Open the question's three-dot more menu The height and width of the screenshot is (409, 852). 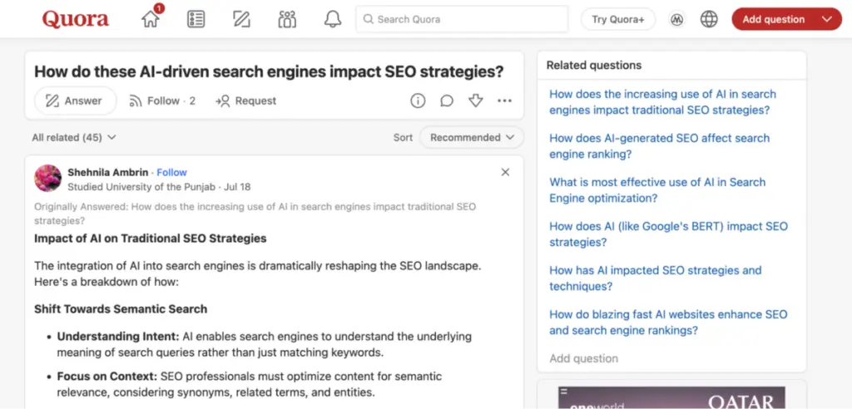(504, 101)
